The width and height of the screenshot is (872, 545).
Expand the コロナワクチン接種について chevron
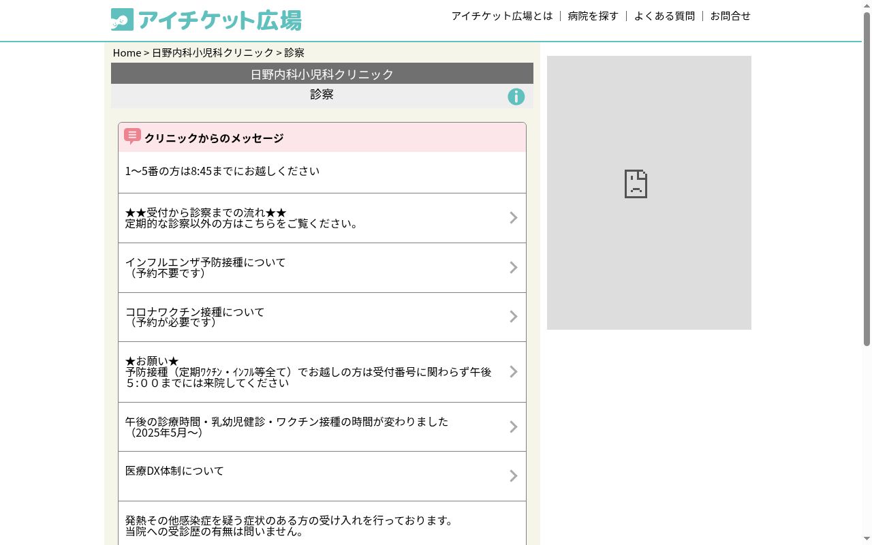pos(514,317)
